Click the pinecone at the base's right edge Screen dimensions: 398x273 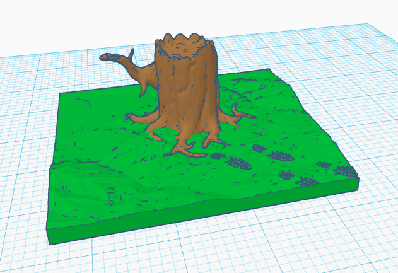(345, 170)
